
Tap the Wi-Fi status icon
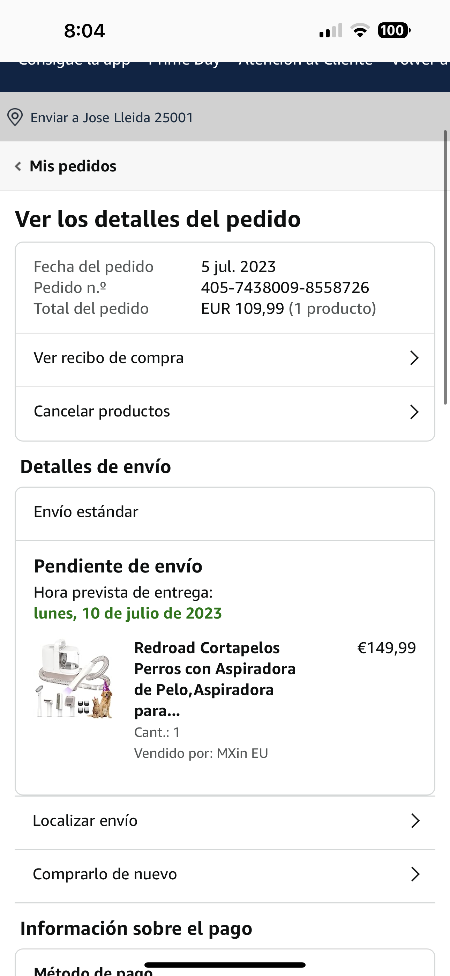[360, 30]
